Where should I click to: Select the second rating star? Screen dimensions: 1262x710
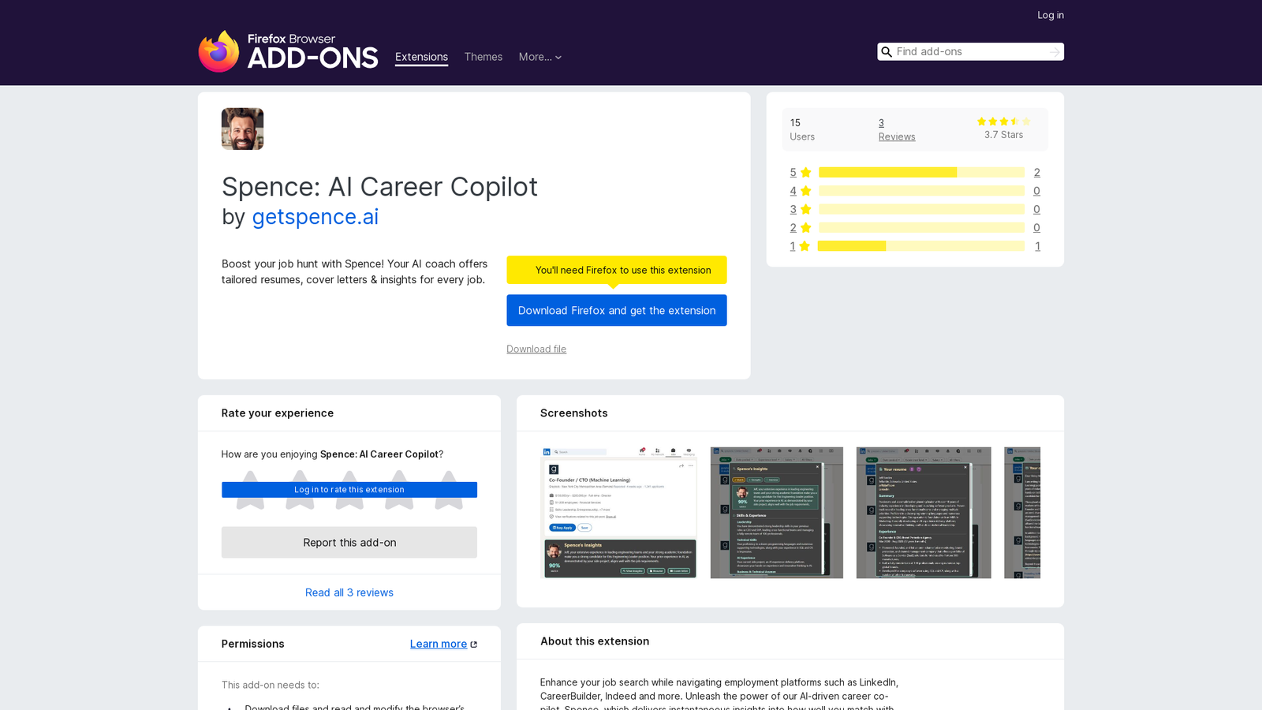pyautogui.click(x=300, y=490)
